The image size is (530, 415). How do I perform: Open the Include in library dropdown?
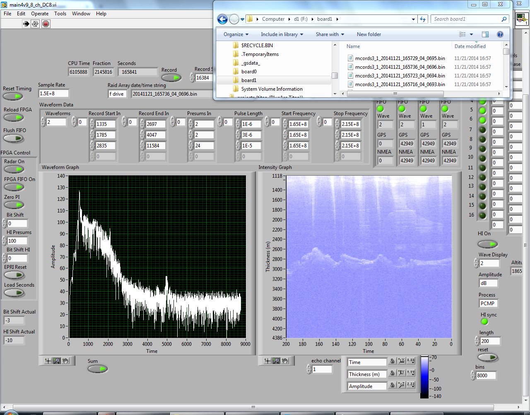click(x=282, y=34)
